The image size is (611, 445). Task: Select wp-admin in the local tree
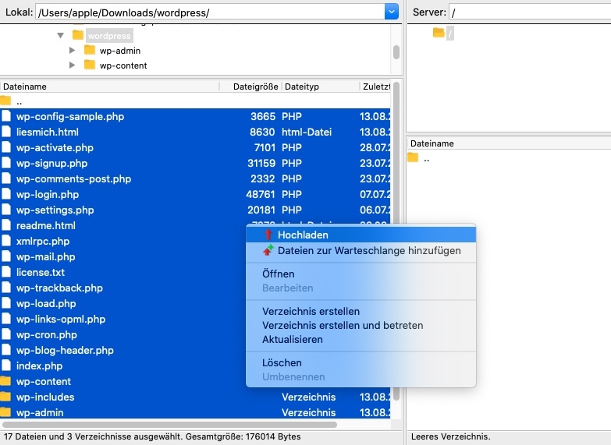pyautogui.click(x=120, y=51)
